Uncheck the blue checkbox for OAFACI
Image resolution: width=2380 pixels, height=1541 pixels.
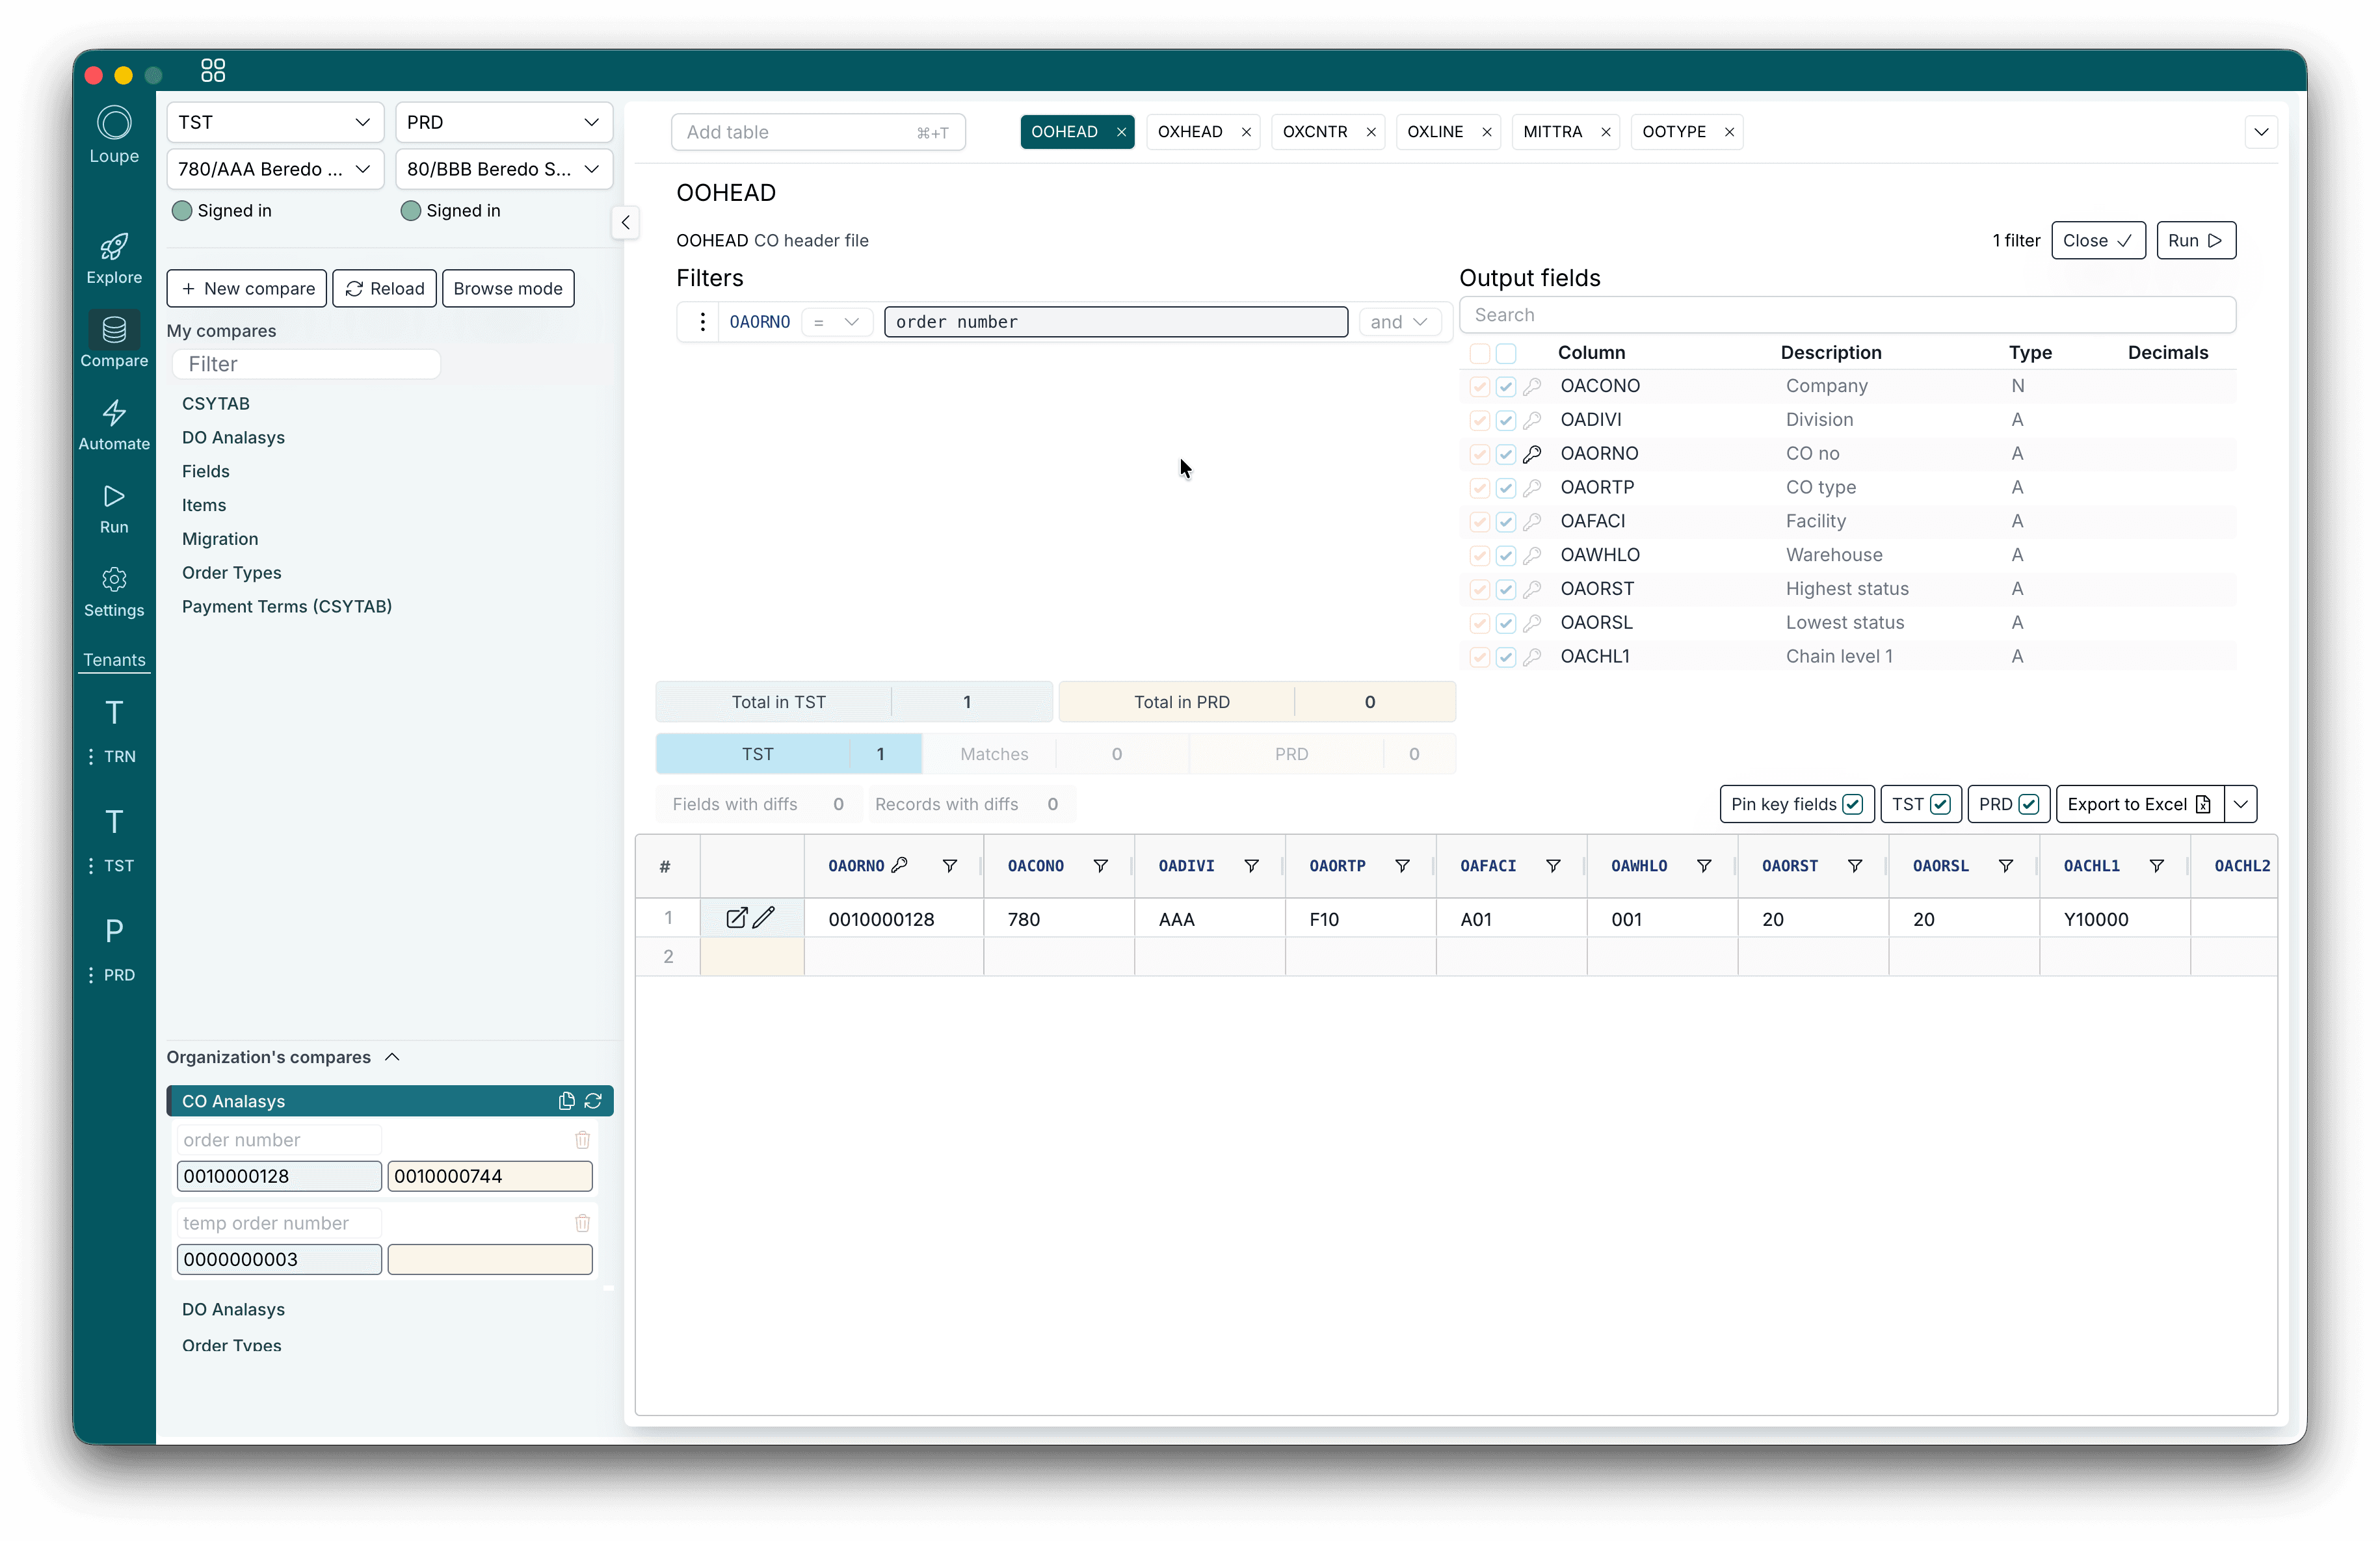[x=1506, y=522]
